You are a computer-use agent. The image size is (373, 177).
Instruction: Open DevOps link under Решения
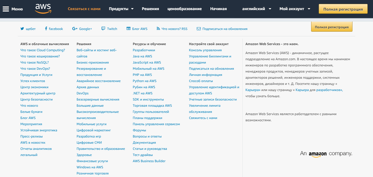tap(82, 93)
